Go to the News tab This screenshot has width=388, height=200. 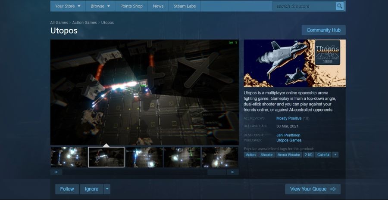158,6
